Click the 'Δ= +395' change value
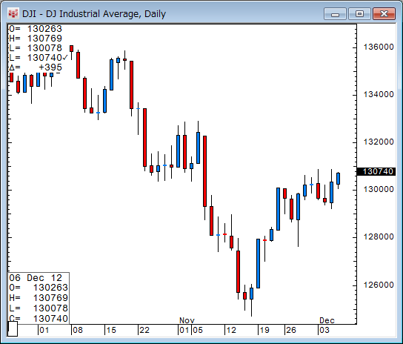 tap(36, 67)
